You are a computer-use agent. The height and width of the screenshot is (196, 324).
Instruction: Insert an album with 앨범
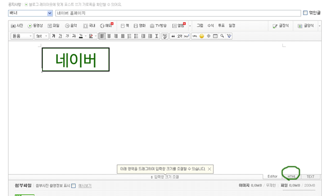(179, 26)
